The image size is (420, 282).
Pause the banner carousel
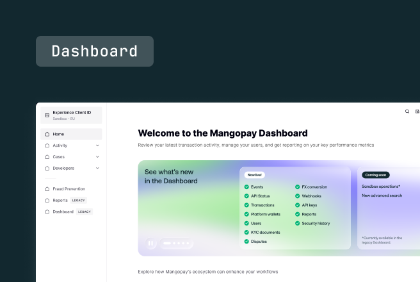coord(151,244)
